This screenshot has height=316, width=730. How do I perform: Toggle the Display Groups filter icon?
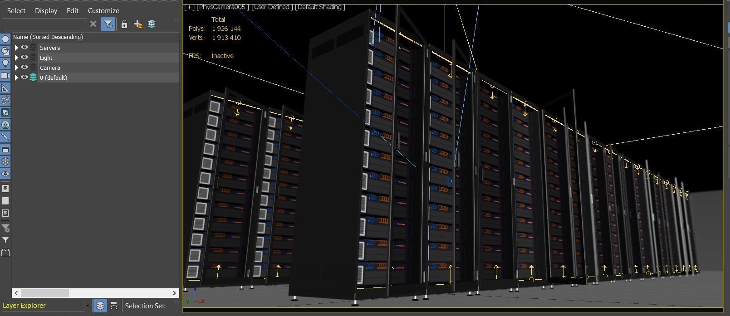pyautogui.click(x=5, y=112)
